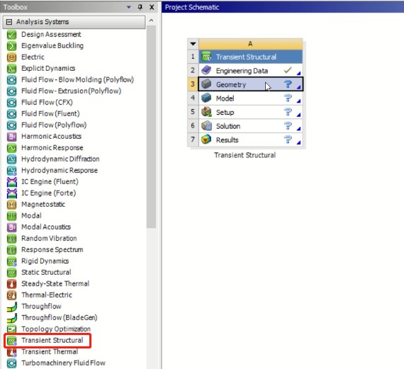Viewport: 404px width, 369px height.
Task: Open the Toolbox panel options dropdown arrow
Action: click(x=128, y=7)
